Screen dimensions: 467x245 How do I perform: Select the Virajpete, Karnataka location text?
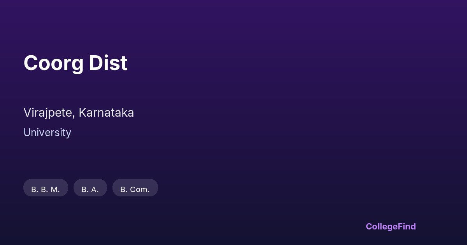coord(79,113)
